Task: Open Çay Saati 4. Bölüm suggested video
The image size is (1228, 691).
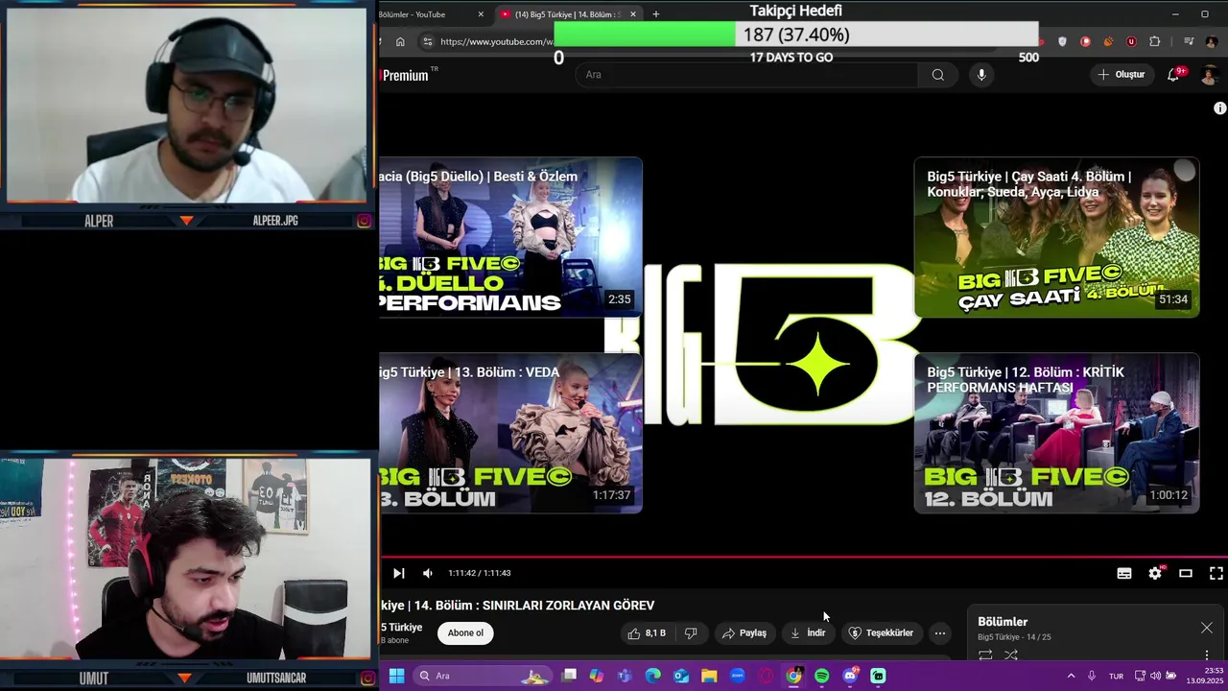Action: point(1056,237)
